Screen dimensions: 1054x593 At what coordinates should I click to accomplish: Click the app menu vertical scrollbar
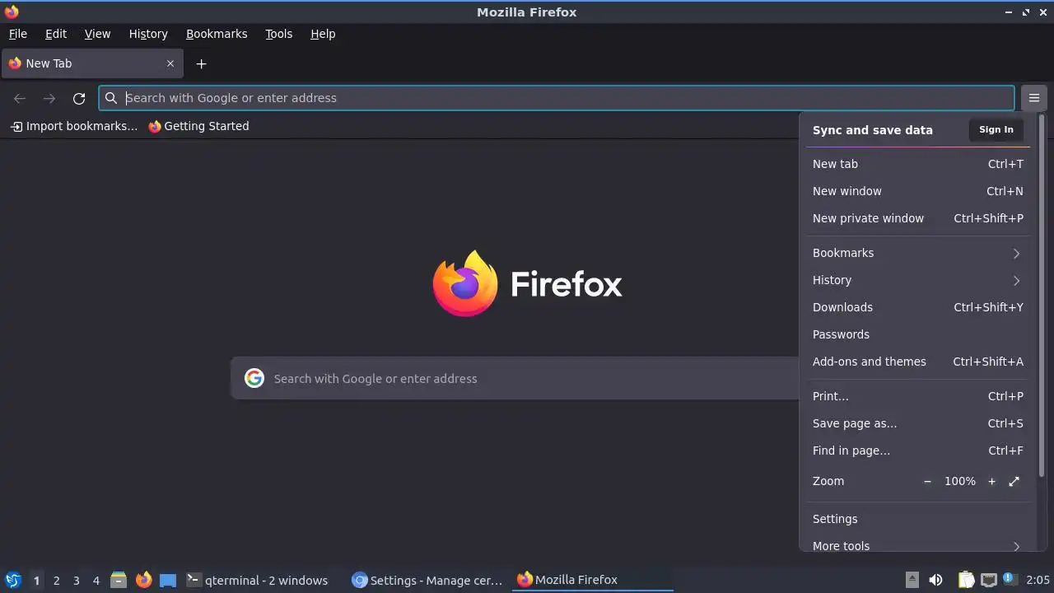point(1042,296)
